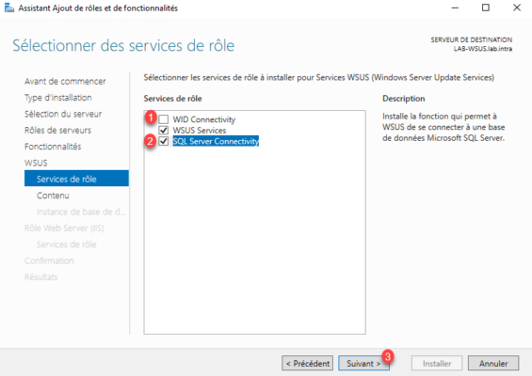Click the Précédent button
Image resolution: width=532 pixels, height=376 pixels.
pyautogui.click(x=307, y=364)
